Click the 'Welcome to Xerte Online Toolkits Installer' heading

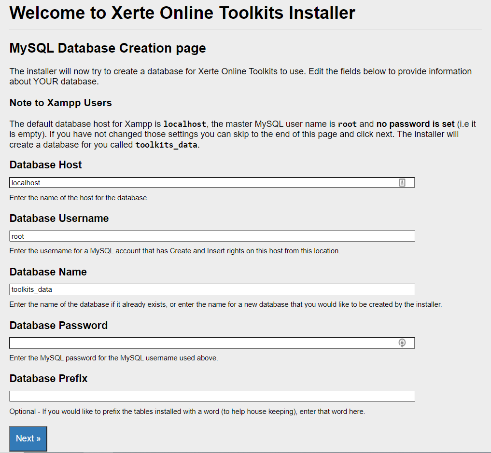[x=182, y=13]
